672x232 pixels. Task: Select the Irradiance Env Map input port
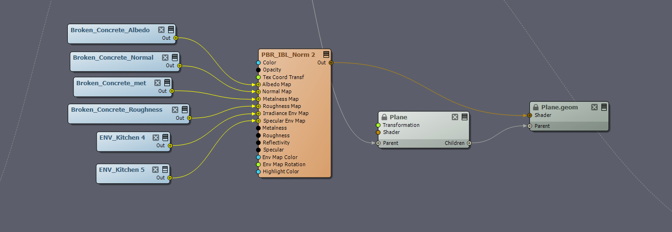[x=258, y=113]
